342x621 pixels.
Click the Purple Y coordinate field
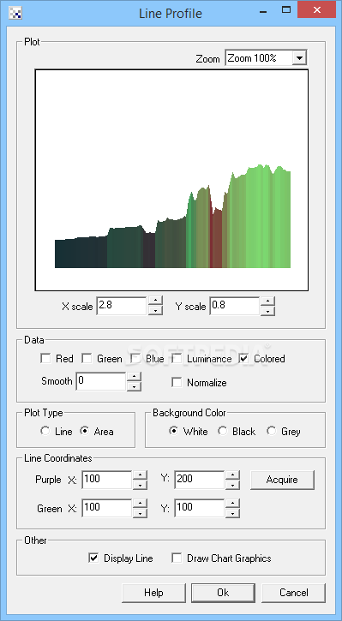(200, 480)
